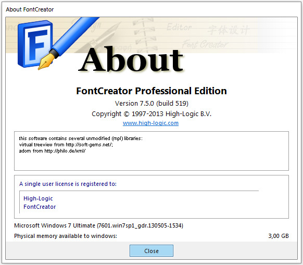Screen dimensions: 303x265
Task: Click the 'virtual treeview from http://soft-gems.net/' line
Action: point(66,145)
